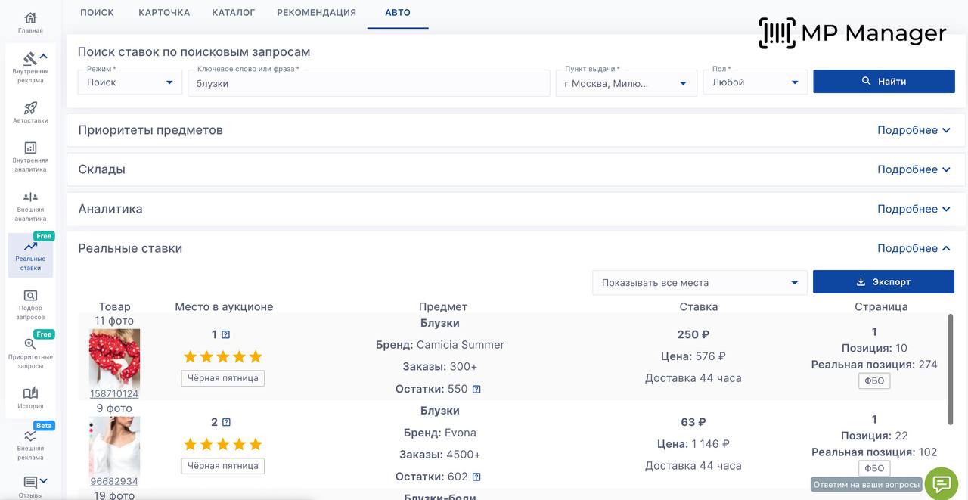This screenshot has height=500, width=968.
Task: Open Внутренняя реклама gavel icon
Action: tap(29, 58)
